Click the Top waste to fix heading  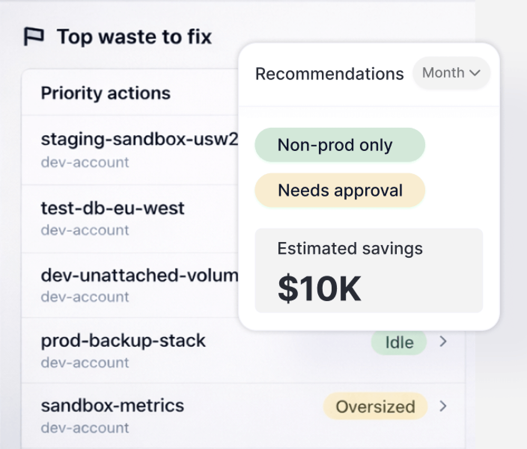coord(134,37)
